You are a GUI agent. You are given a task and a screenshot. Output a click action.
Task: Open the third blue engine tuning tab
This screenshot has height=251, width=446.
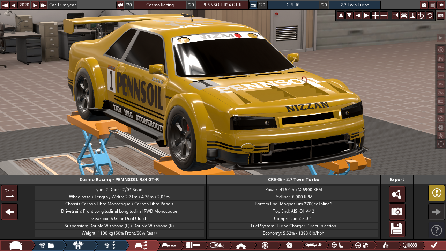tap(110, 245)
